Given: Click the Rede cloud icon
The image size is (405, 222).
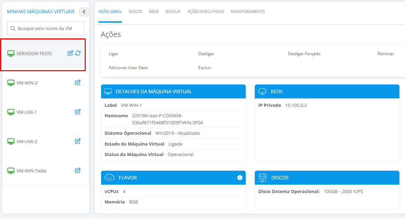Looking at the screenshot, I should click(262, 91).
